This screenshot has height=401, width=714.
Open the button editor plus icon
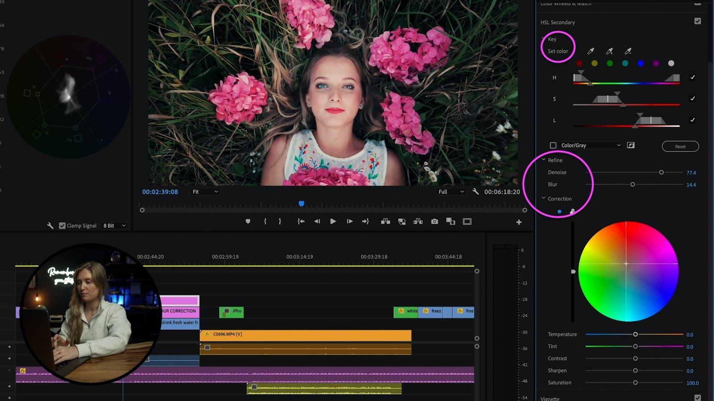click(519, 222)
